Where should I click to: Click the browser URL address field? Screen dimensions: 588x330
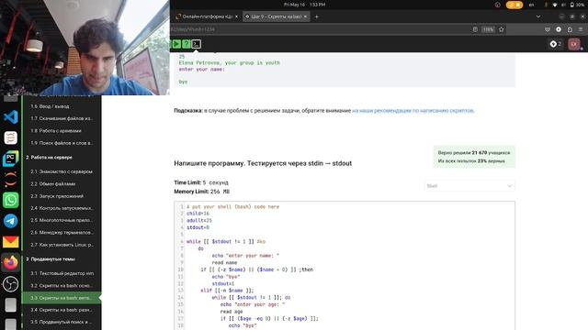(321, 29)
